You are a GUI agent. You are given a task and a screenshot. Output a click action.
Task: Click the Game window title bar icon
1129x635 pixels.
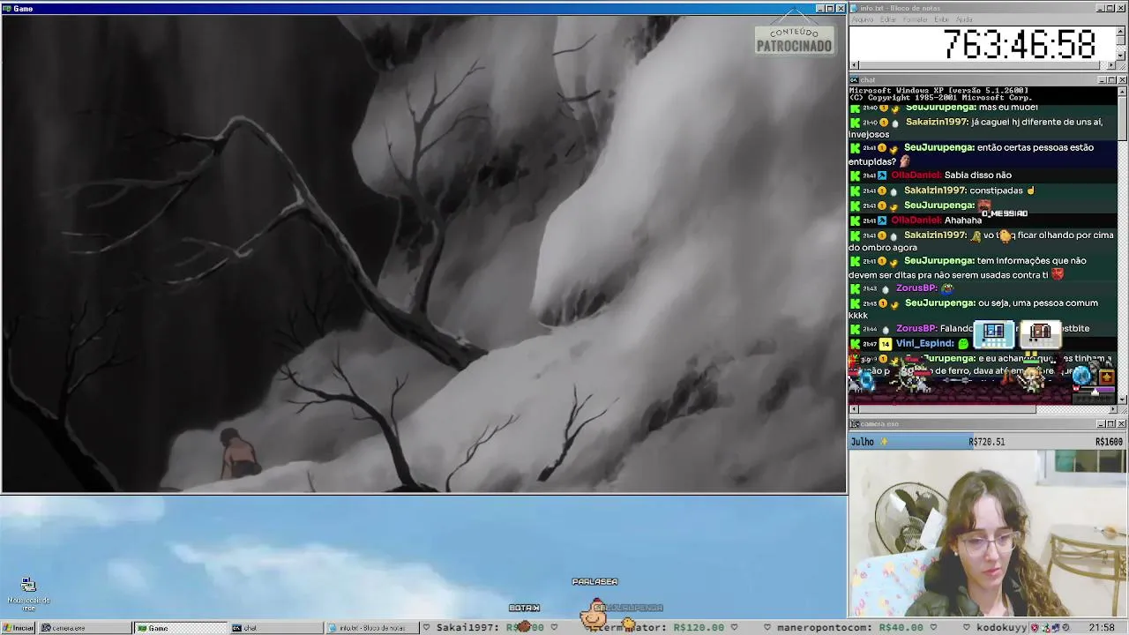click(7, 8)
